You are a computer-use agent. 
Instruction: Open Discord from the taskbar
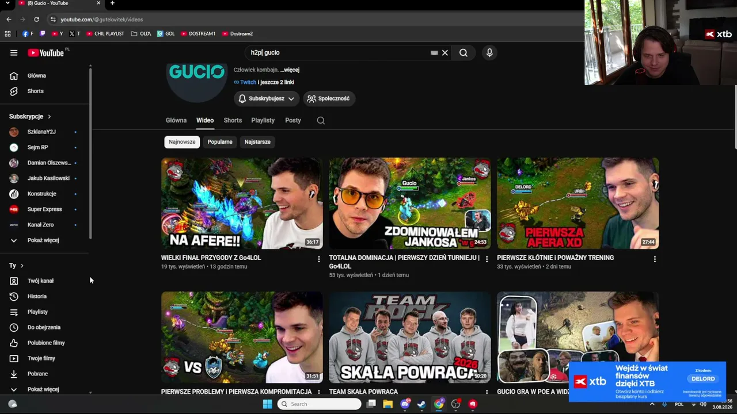tap(405, 404)
